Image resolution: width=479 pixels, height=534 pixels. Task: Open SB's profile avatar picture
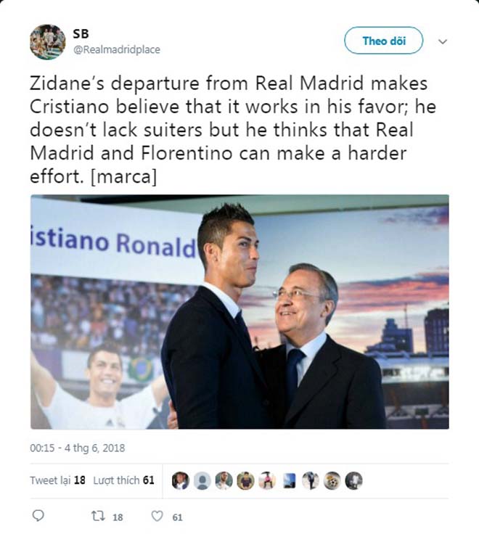point(48,42)
